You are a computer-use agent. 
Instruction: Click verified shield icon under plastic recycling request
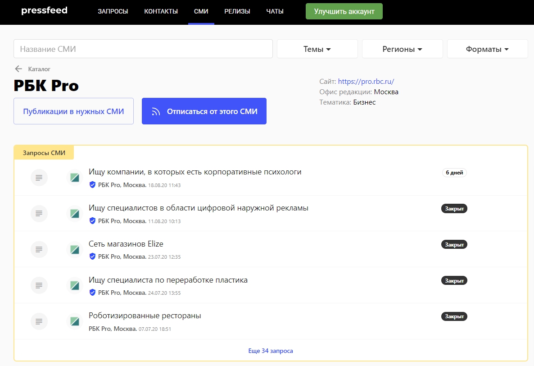click(x=92, y=293)
